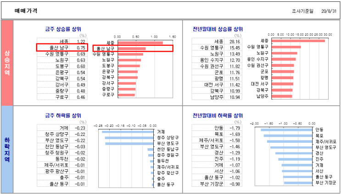The height and width of the screenshot is (194, 341).
Task: Click 세종 bar in weekly rise chart
Action: pyautogui.click(x=140, y=43)
